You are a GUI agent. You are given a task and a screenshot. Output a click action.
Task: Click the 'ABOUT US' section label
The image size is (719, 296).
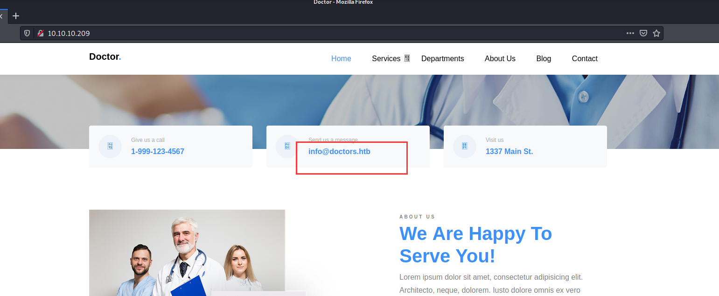(417, 217)
